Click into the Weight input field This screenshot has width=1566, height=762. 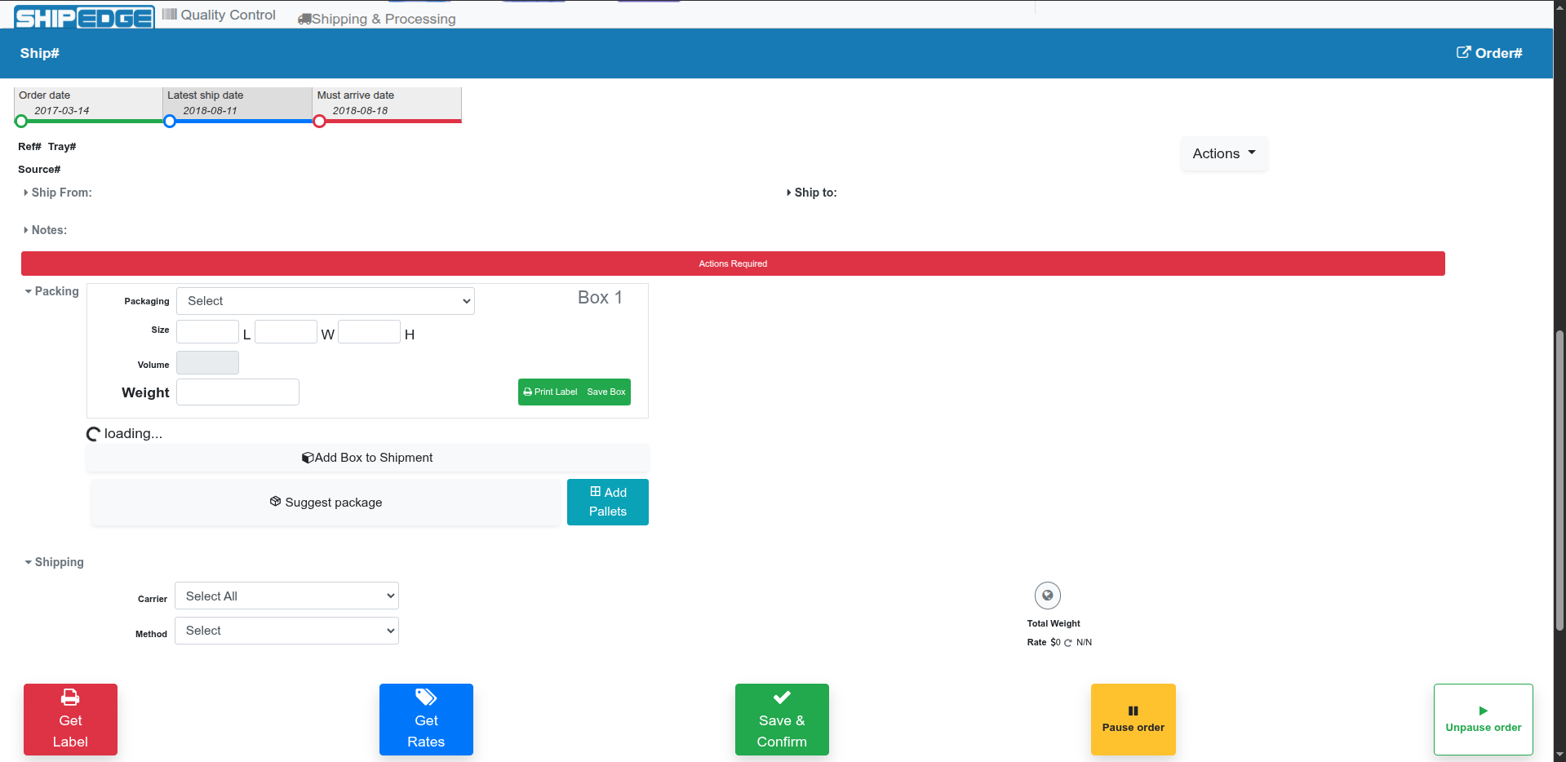point(237,392)
